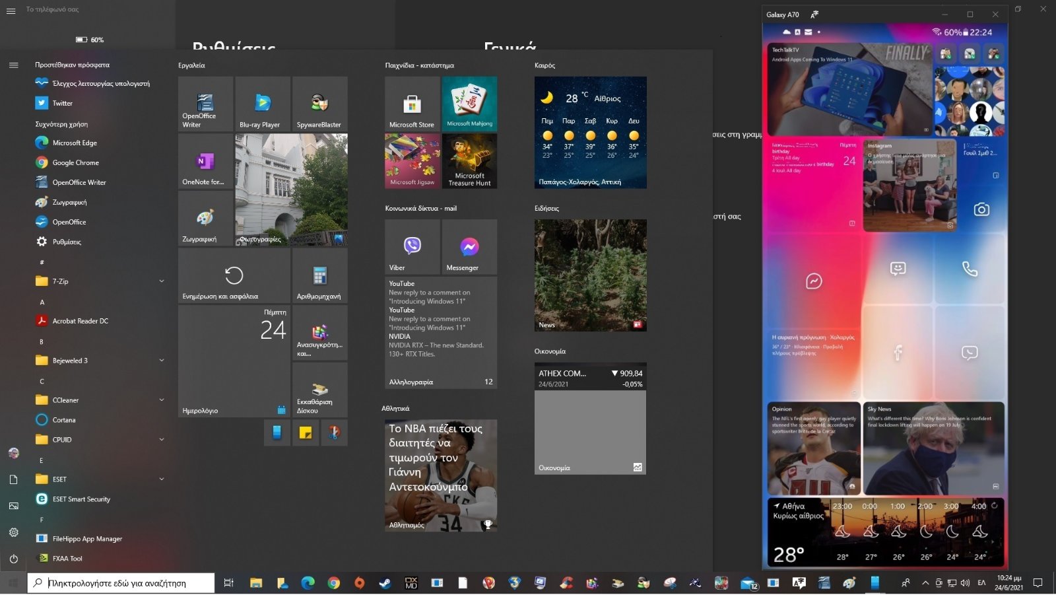The image size is (1056, 595).
Task: Open the small Sticky Notes tile
Action: click(x=306, y=433)
